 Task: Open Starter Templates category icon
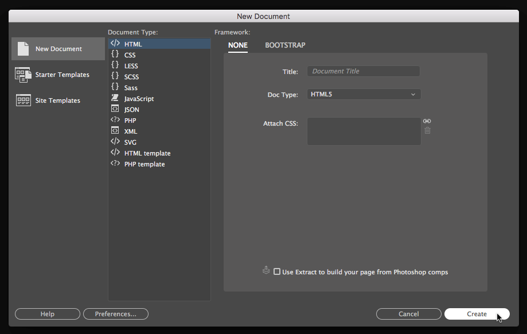point(23,75)
